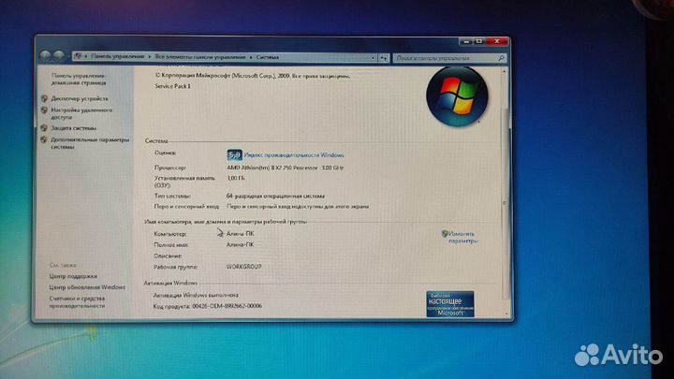Click the shield icon beside Защита системы

45,128
